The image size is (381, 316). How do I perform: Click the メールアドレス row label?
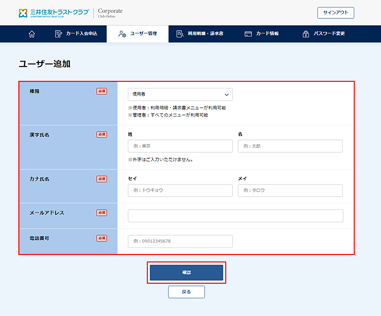point(47,213)
